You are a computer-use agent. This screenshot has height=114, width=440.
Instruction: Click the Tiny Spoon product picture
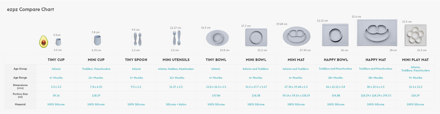137,39
